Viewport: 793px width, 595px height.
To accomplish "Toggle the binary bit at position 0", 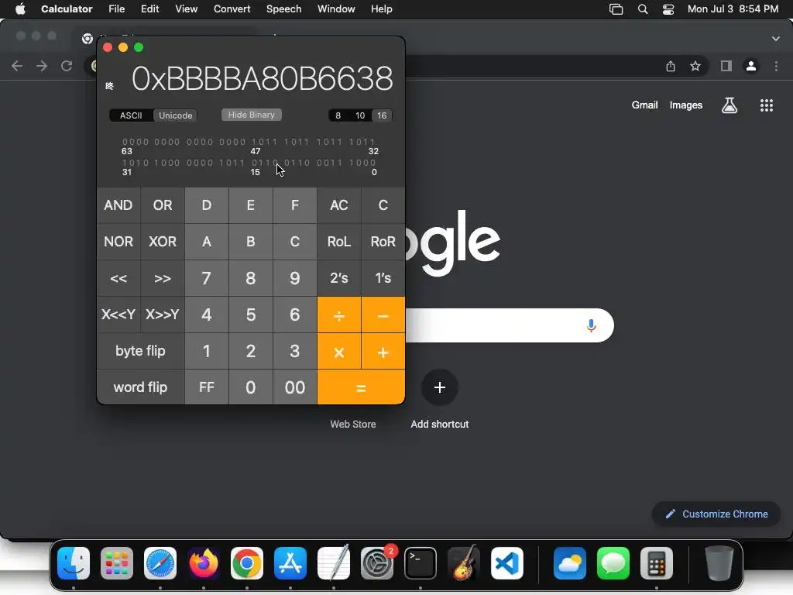I will pos(373,163).
